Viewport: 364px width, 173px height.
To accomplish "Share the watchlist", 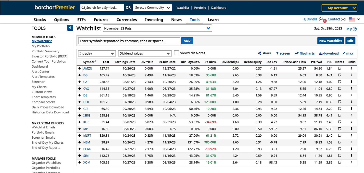I will tap(264, 53).
